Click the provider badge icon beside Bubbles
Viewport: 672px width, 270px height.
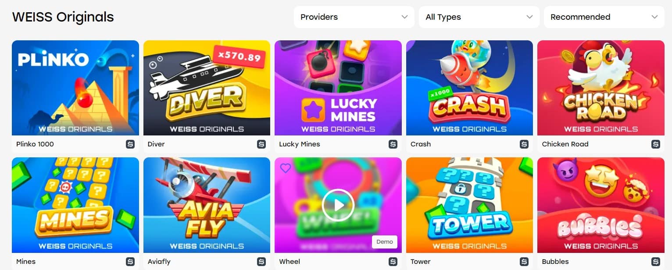coord(656,262)
